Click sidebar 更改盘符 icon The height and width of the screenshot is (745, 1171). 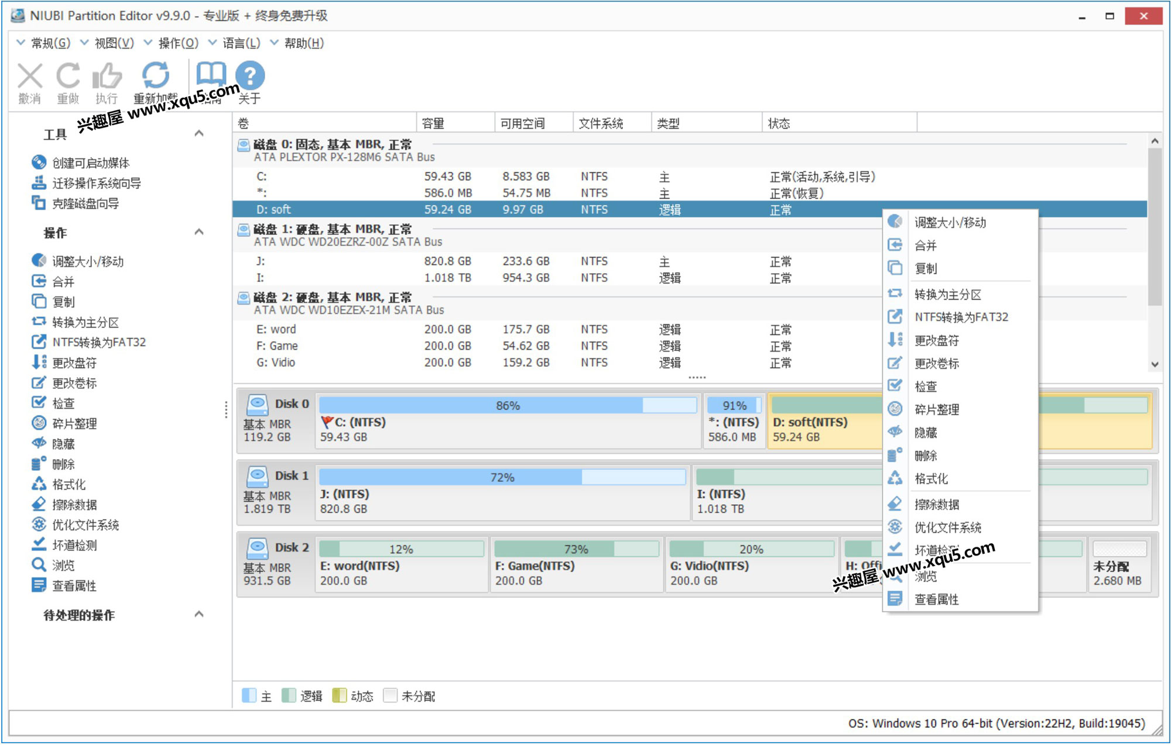point(39,363)
